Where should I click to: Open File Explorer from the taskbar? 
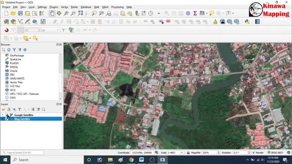[x=110, y=160]
